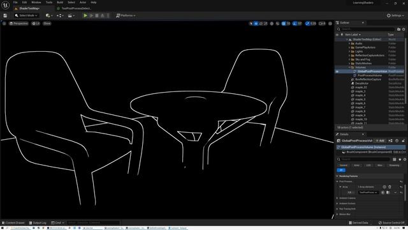
Task: Open the Add content quick menu
Action: click(x=49, y=15)
